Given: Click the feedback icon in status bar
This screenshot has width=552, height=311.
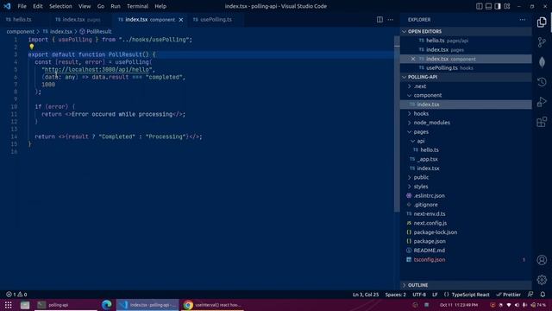Looking at the screenshot, I should (530, 295).
